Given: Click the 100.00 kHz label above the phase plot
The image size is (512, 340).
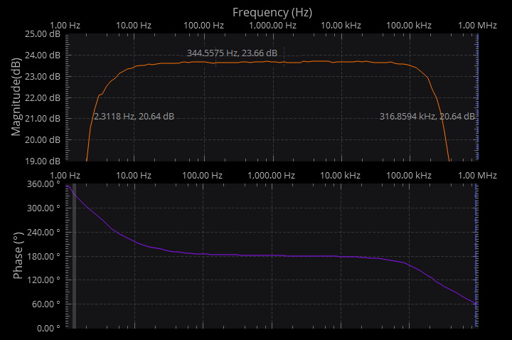Looking at the screenshot, I should coord(409,176).
